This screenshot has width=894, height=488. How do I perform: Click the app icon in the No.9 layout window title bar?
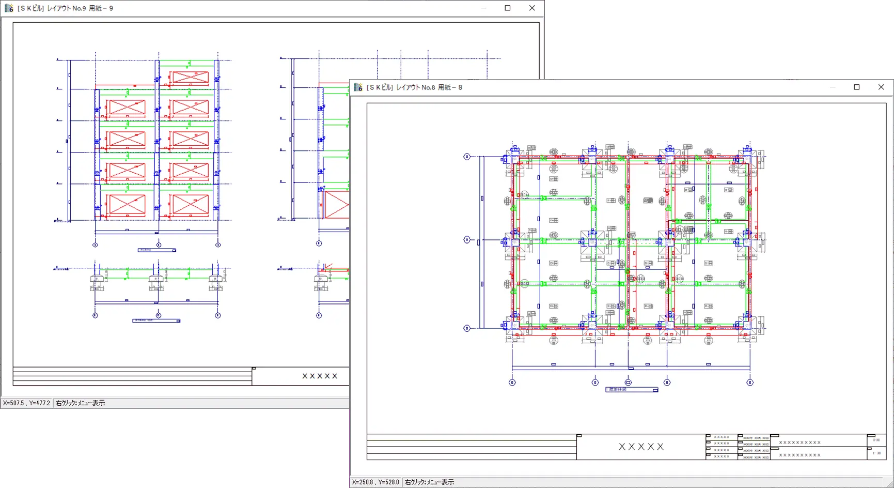tap(9, 8)
